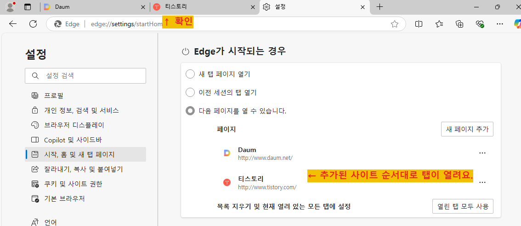
Task: Open 개인 정보, 검색 및 서비스
Action: pyautogui.click(x=85, y=110)
